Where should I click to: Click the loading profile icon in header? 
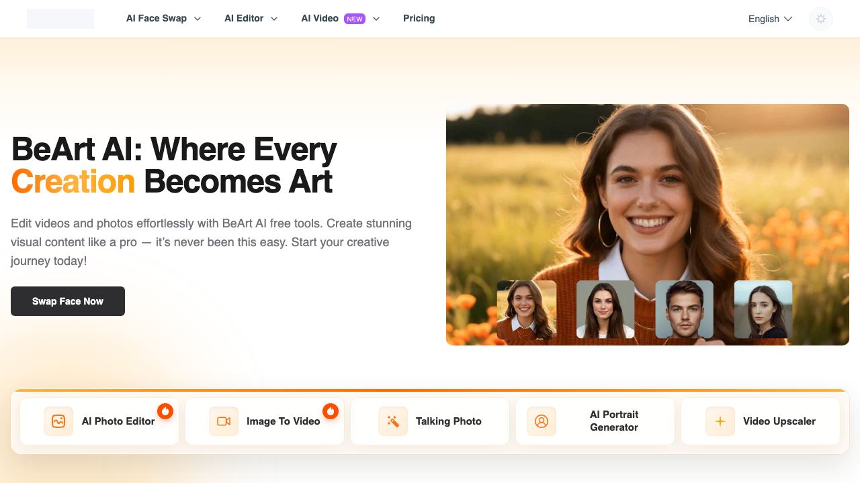click(821, 19)
